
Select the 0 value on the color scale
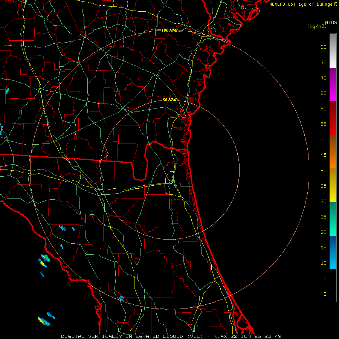click(x=325, y=294)
